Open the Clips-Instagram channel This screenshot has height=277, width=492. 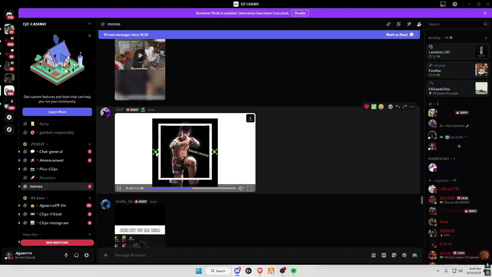tap(57, 223)
